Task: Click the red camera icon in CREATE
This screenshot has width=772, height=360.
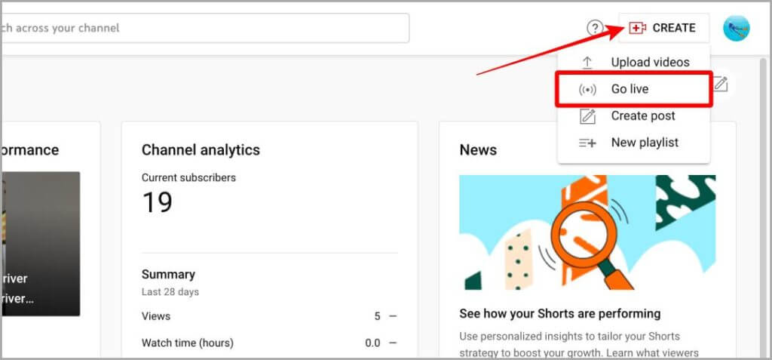Action: tap(637, 28)
